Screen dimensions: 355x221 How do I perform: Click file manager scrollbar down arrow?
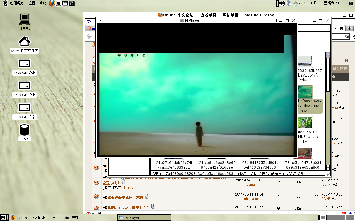(x=328, y=168)
